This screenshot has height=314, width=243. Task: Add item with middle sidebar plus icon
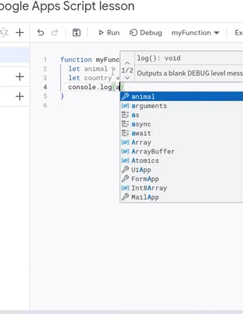click(20, 77)
